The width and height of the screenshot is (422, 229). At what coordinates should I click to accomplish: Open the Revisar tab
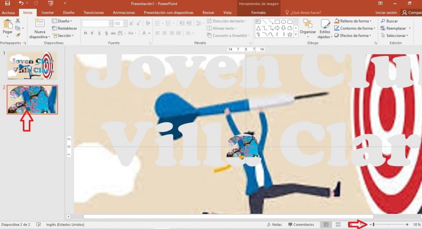pyautogui.click(x=208, y=13)
